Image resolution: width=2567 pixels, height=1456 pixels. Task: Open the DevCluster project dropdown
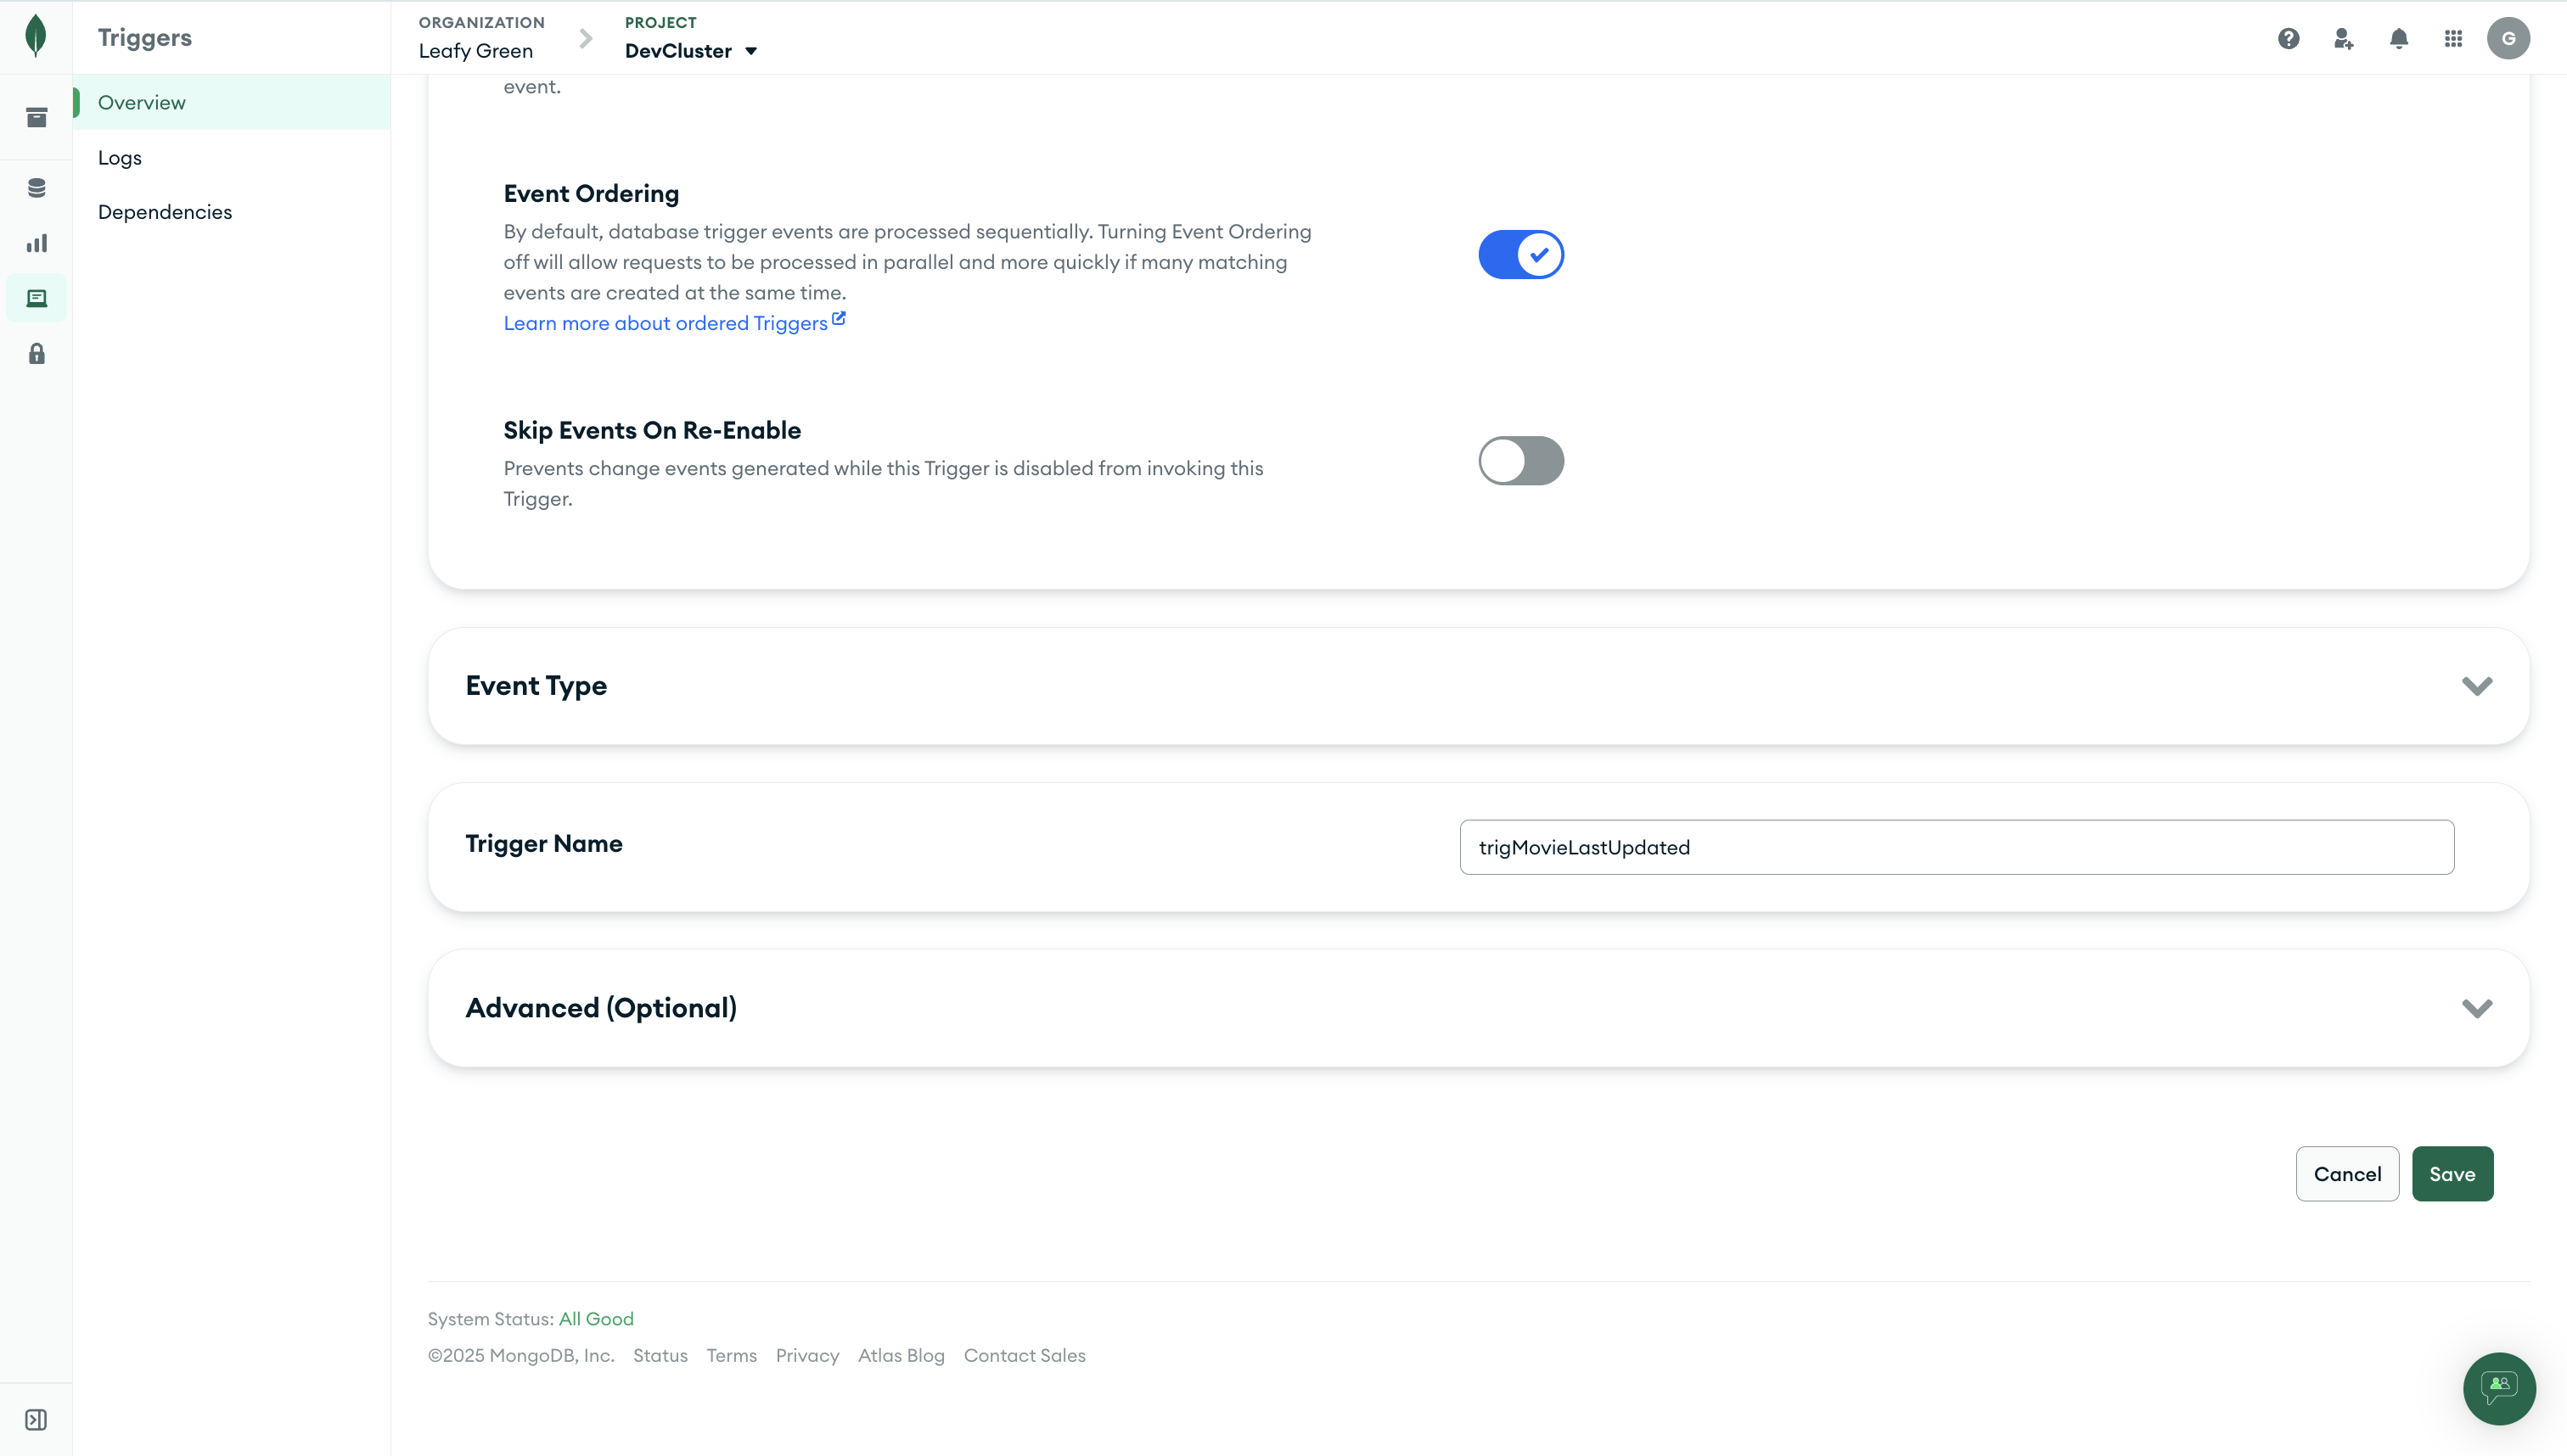[x=690, y=50]
